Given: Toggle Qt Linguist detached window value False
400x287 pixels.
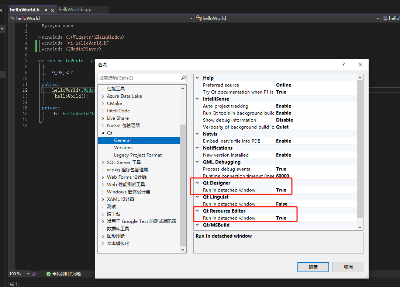Looking at the screenshot, I should (x=282, y=204).
